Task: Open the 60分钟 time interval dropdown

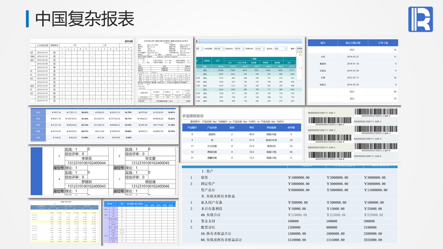Action: point(219,49)
